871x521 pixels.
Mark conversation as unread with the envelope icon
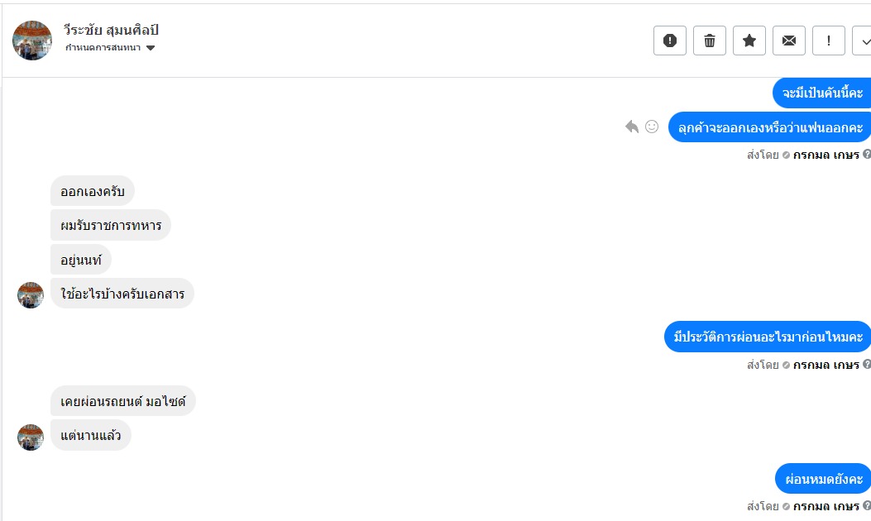(789, 41)
